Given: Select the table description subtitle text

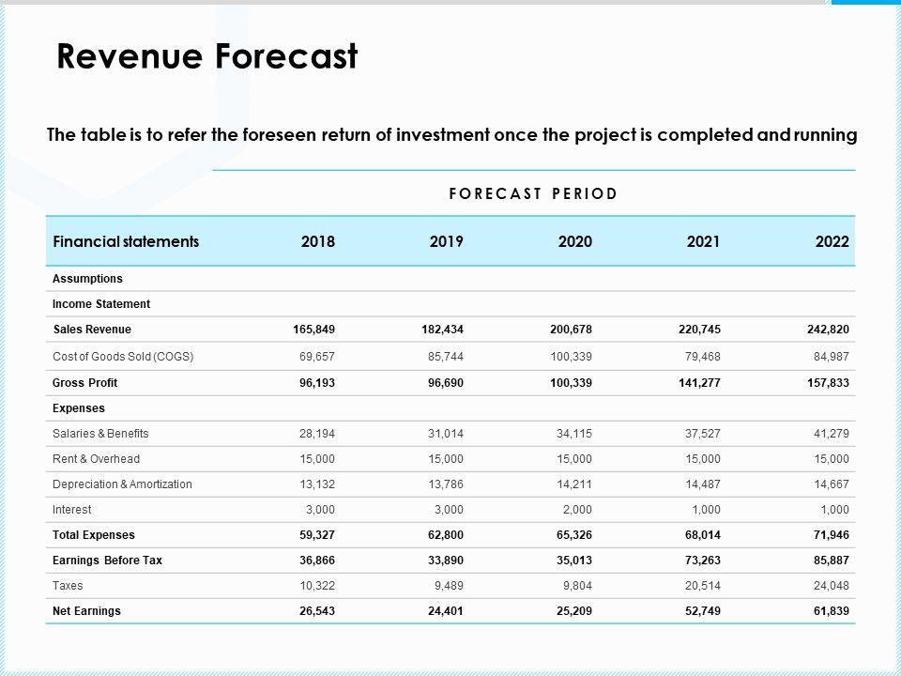Looking at the screenshot, I should (x=451, y=135).
